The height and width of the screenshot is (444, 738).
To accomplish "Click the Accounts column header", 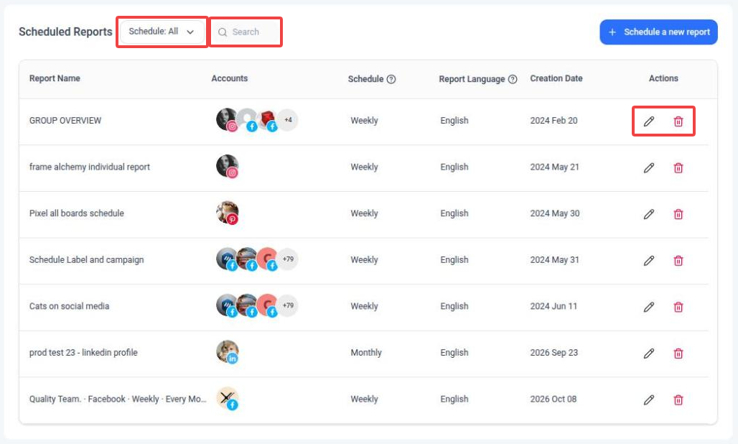I will pos(229,78).
